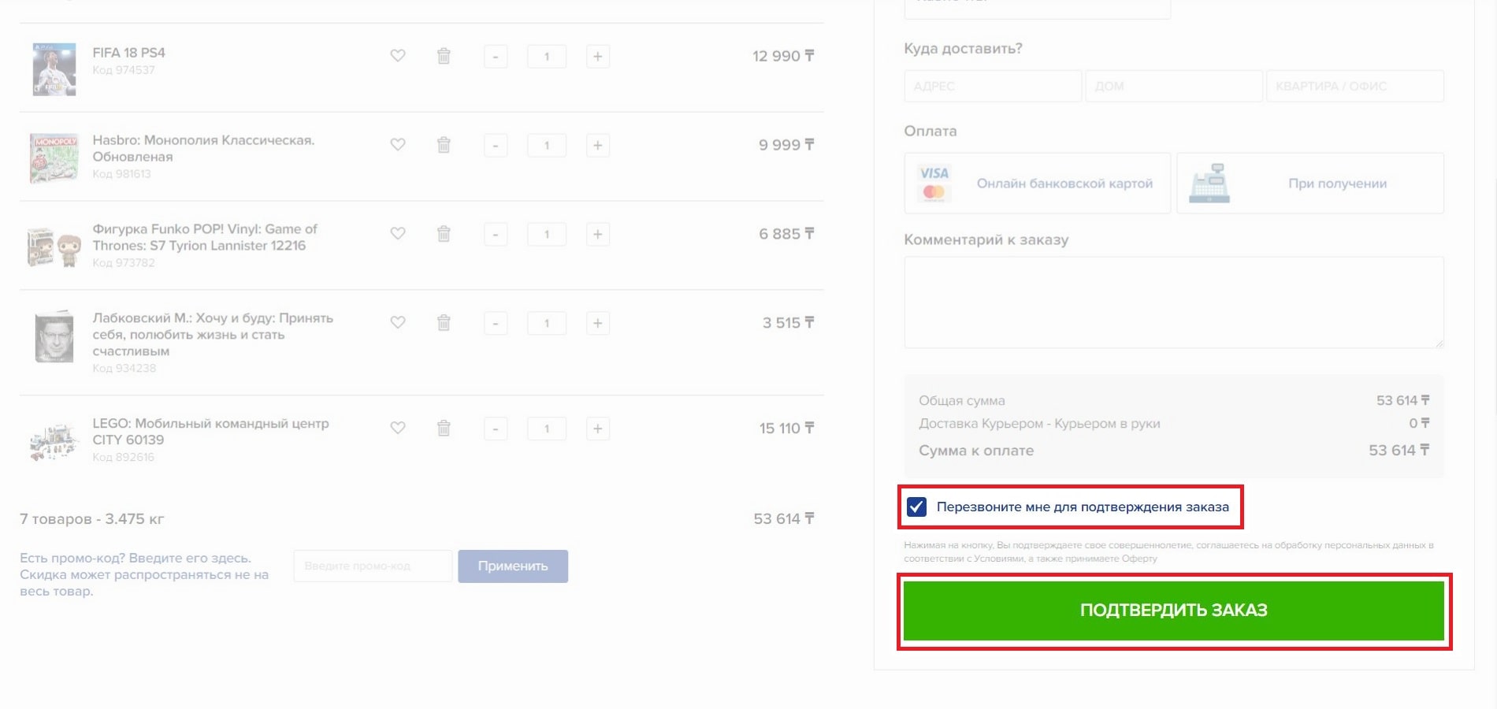Delete the Лабковский book from cart
The width and height of the screenshot is (1497, 709).
click(444, 323)
